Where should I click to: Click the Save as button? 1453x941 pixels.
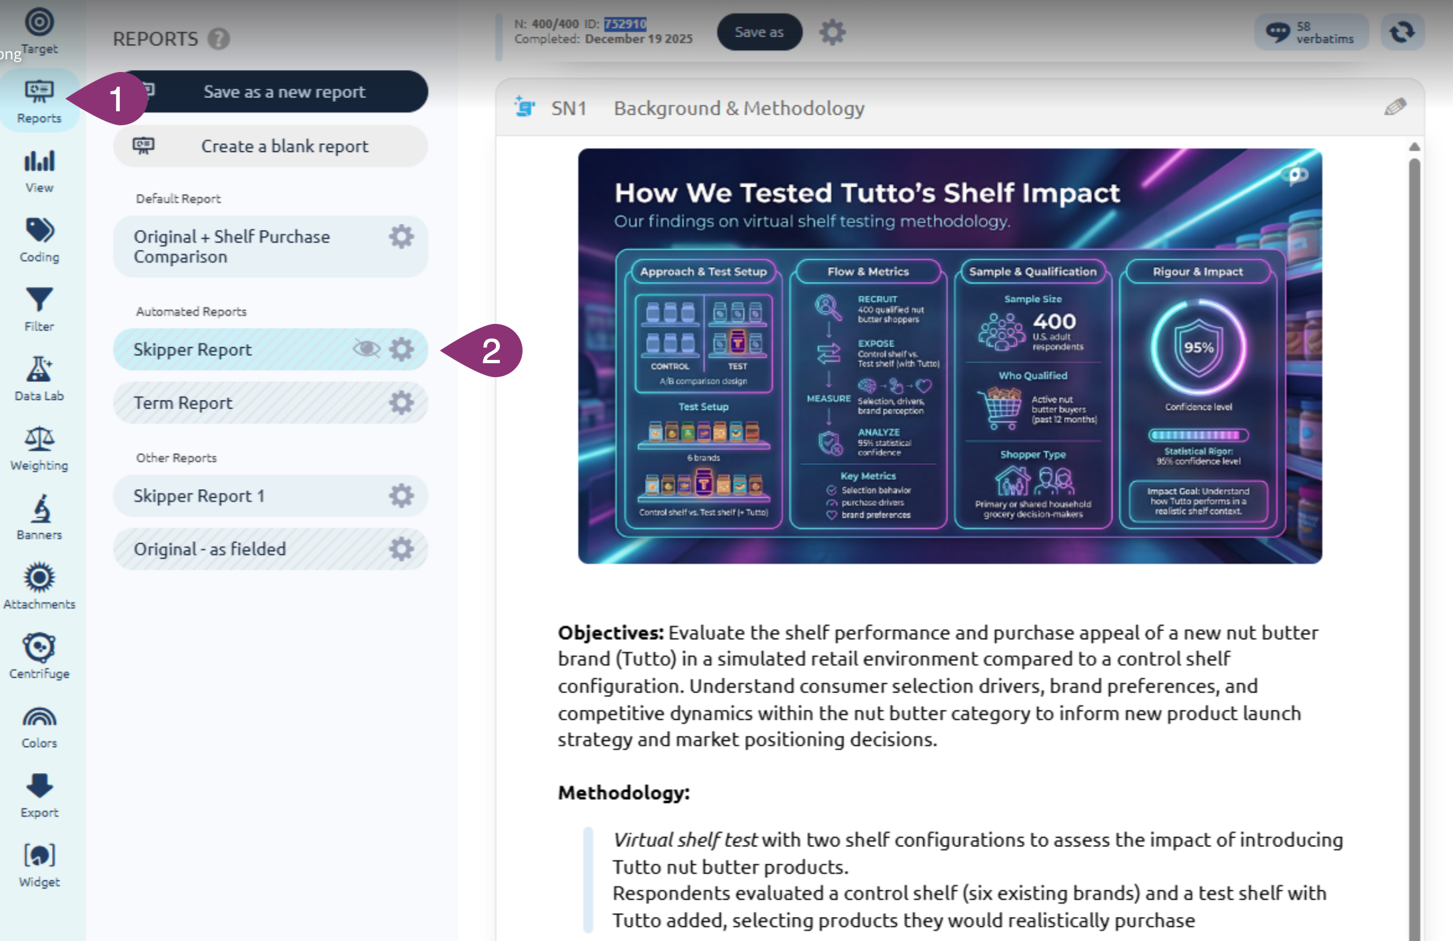(x=759, y=32)
